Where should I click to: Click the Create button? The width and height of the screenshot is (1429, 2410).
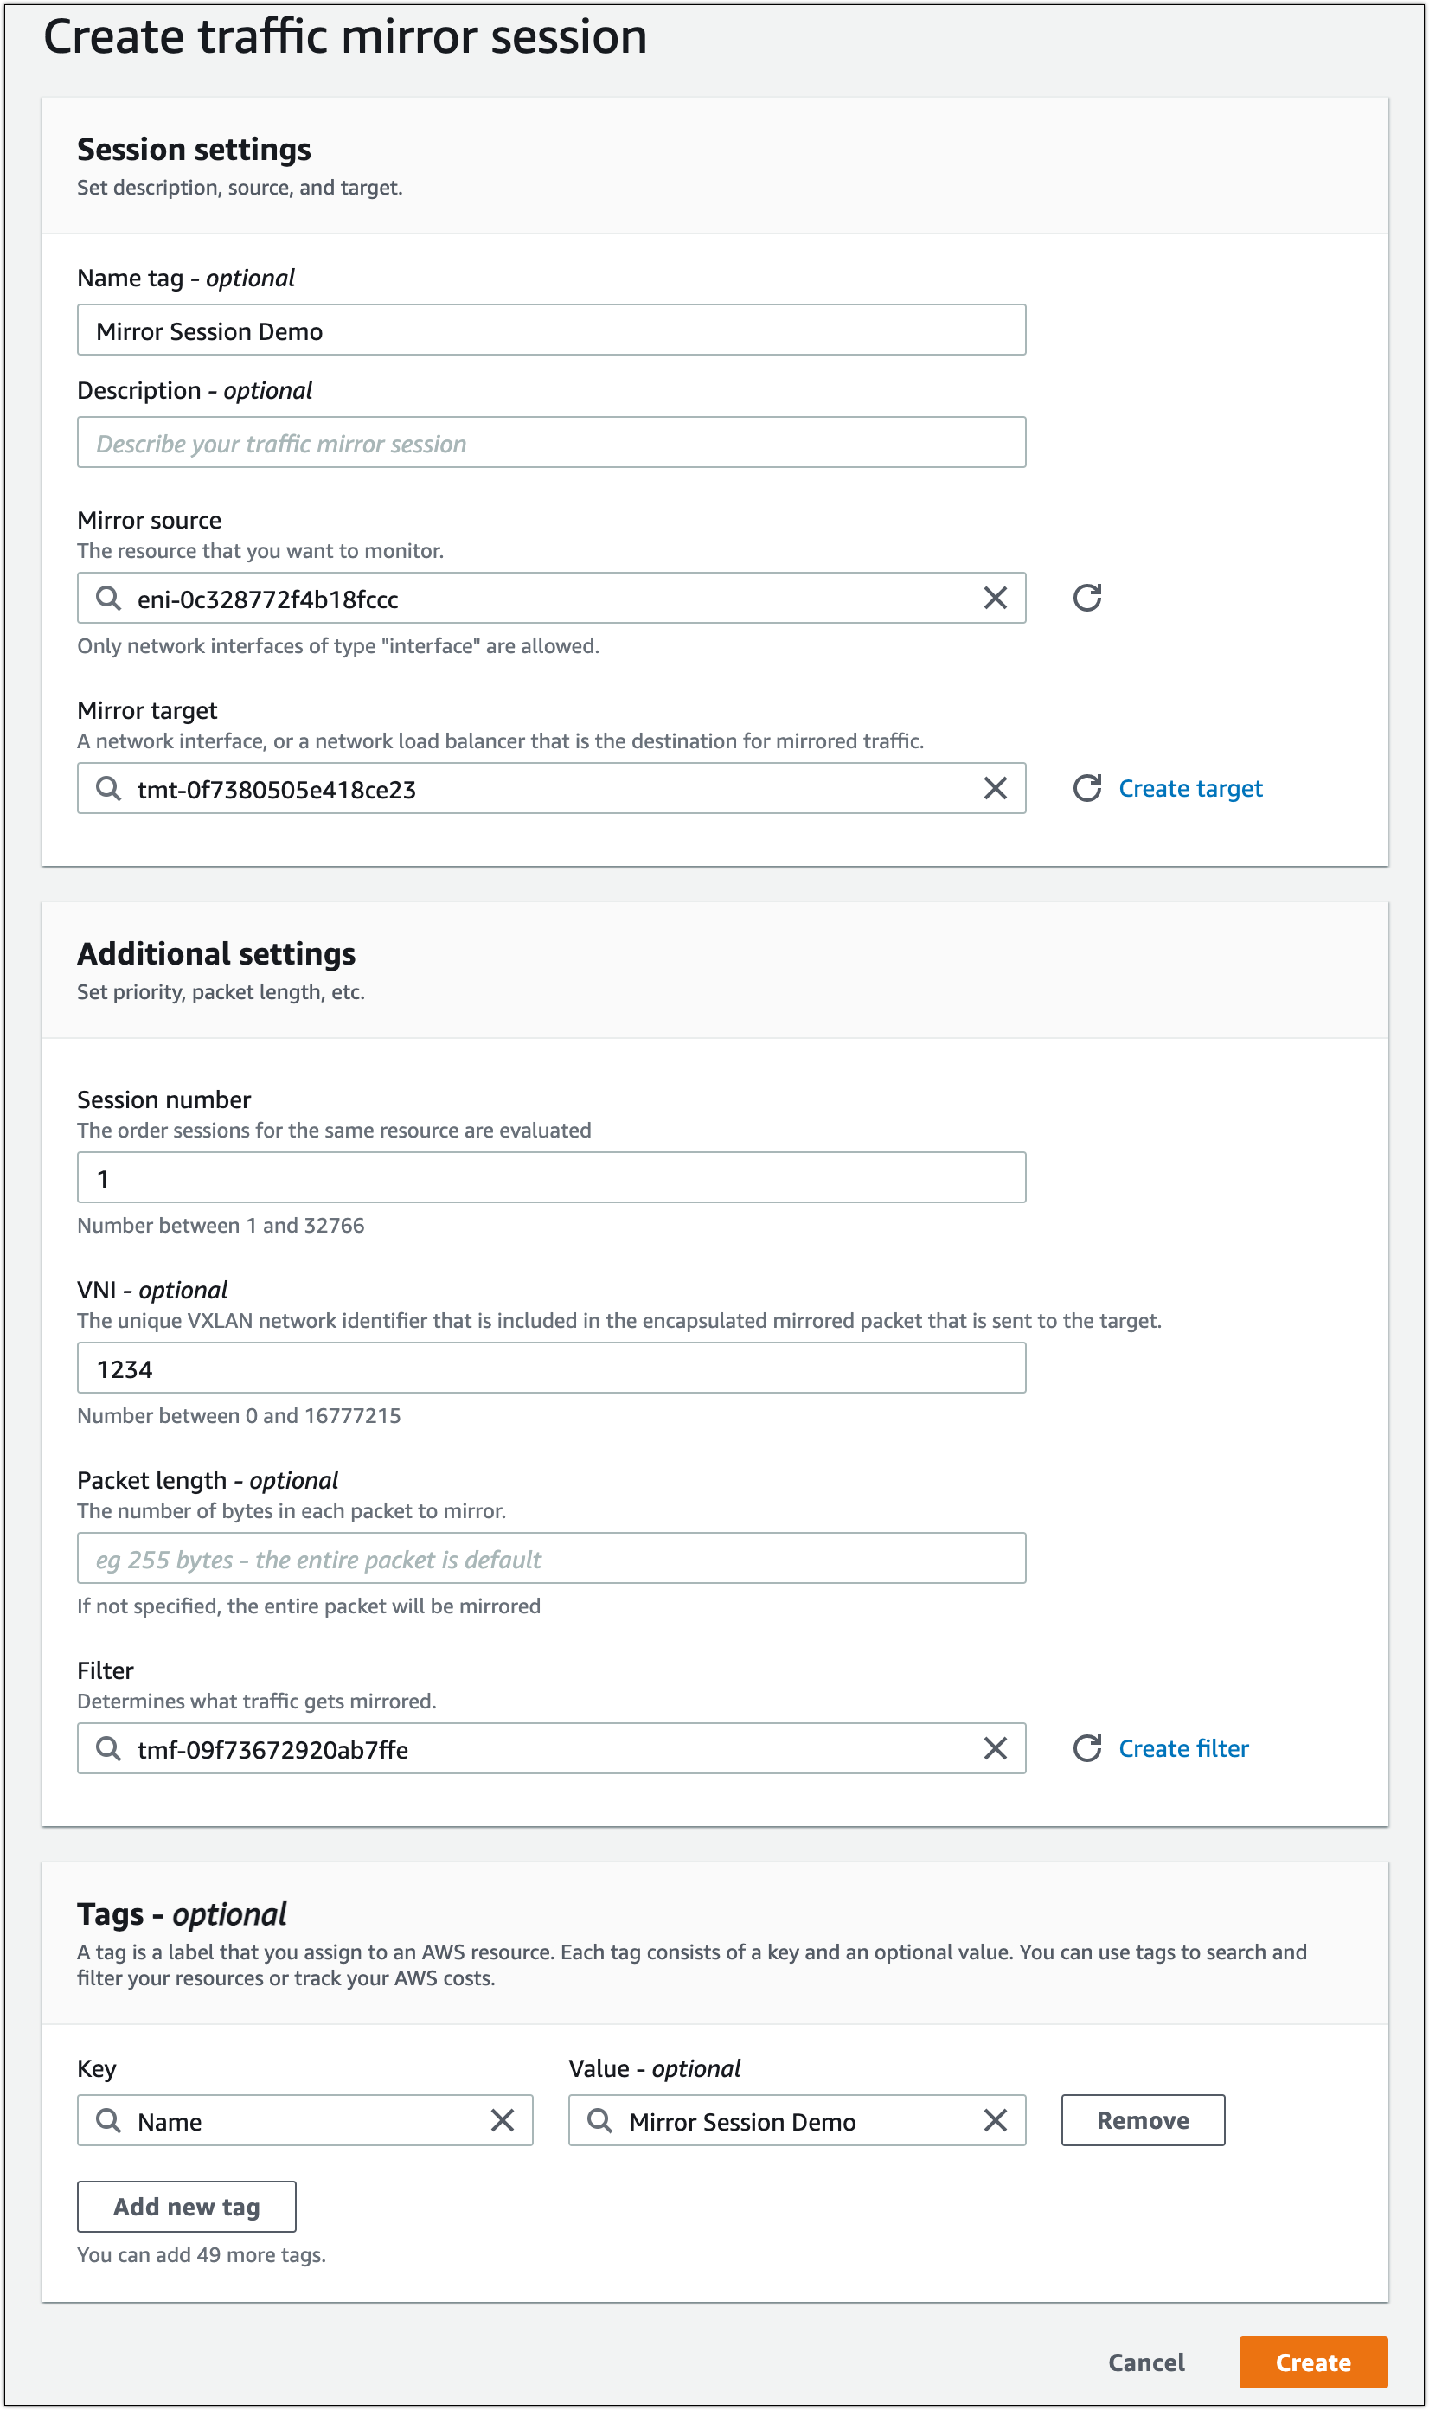[1312, 2362]
